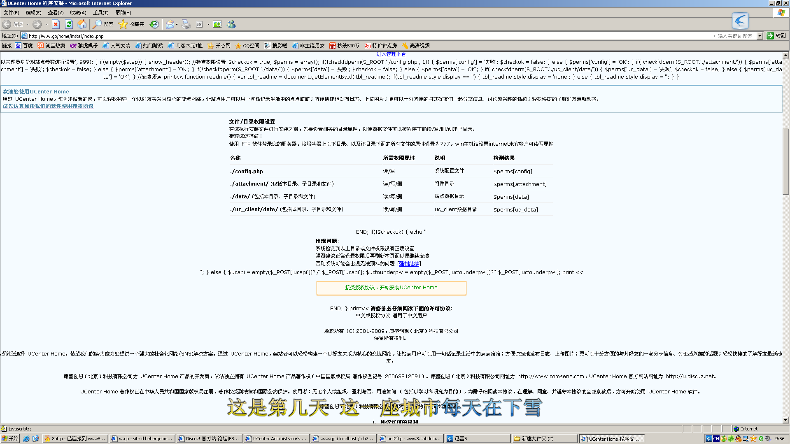Screen dimensions: 790x444
Task: Open 凡客29元T恤 bookmark
Action: tap(185, 46)
